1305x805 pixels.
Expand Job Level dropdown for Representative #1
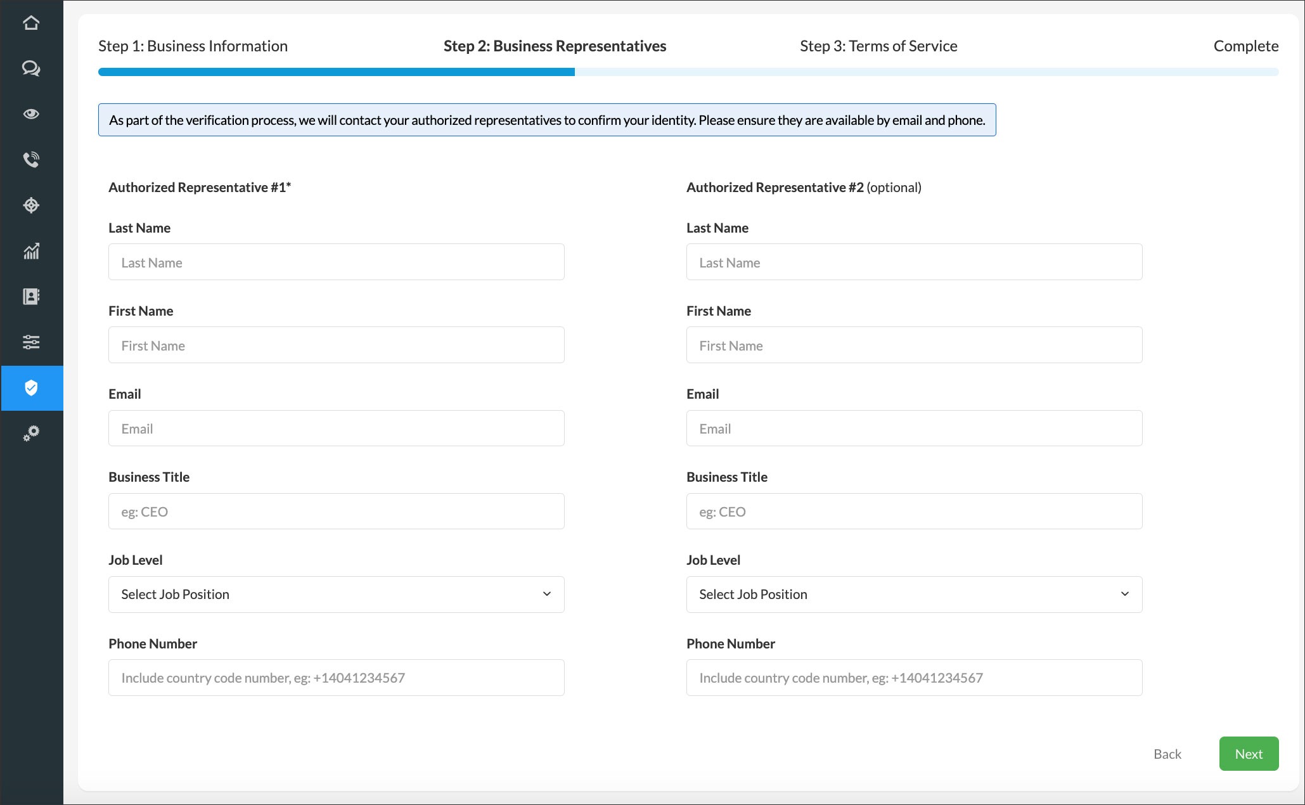(336, 595)
